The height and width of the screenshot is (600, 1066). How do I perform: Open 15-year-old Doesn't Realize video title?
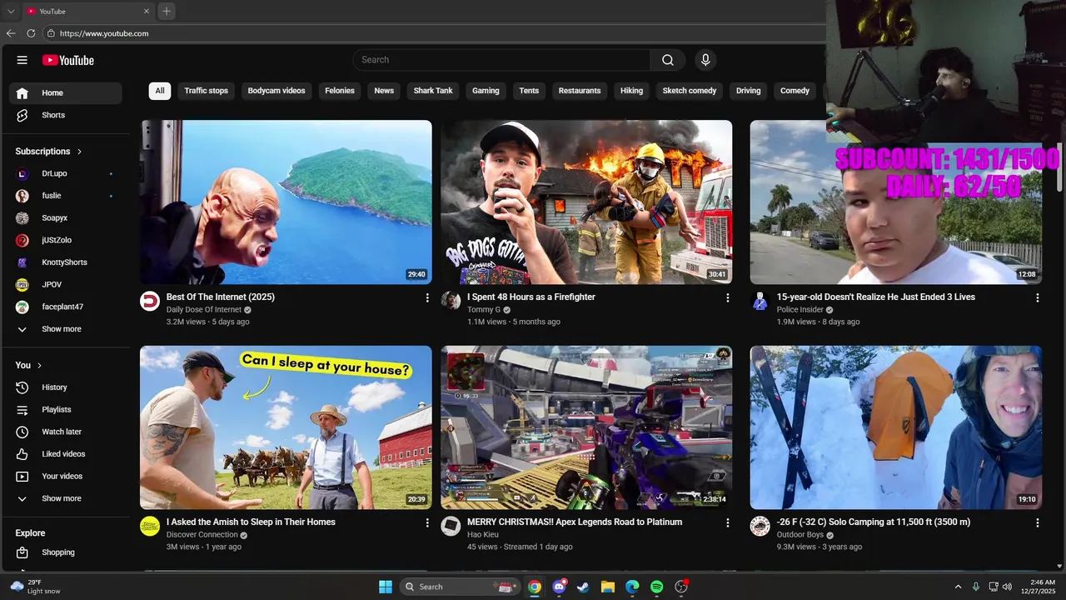pos(876,297)
